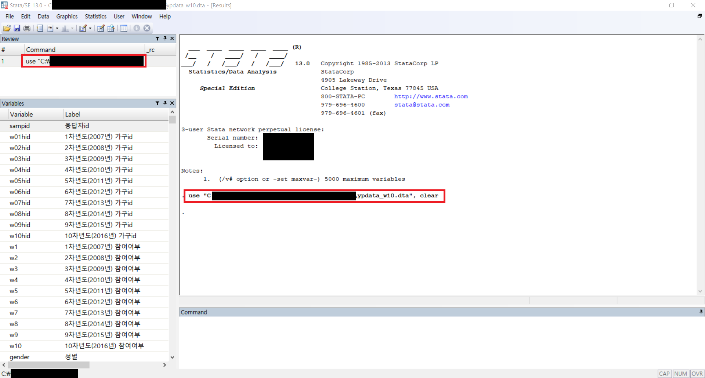
Task: Close the Variables panel
Action: (x=172, y=103)
